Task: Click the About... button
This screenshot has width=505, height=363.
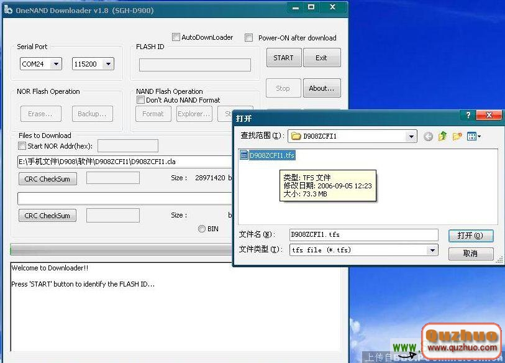Action: (x=321, y=88)
